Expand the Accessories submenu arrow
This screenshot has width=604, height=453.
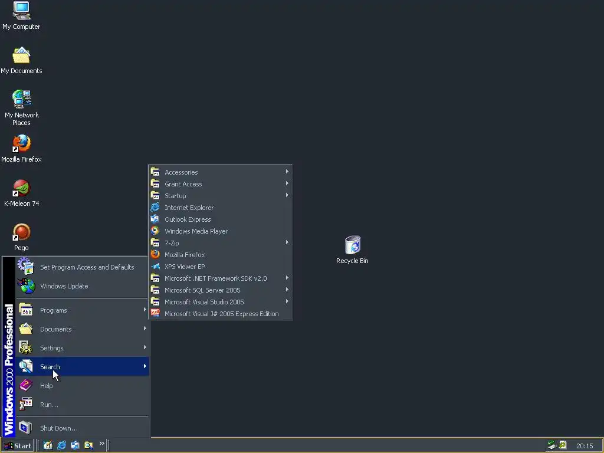pyautogui.click(x=287, y=172)
